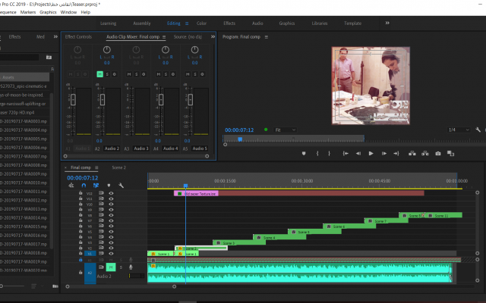The height and width of the screenshot is (303, 486).
Task: Add a marker in the timeline panel
Action: pyautogui.click(x=109, y=186)
